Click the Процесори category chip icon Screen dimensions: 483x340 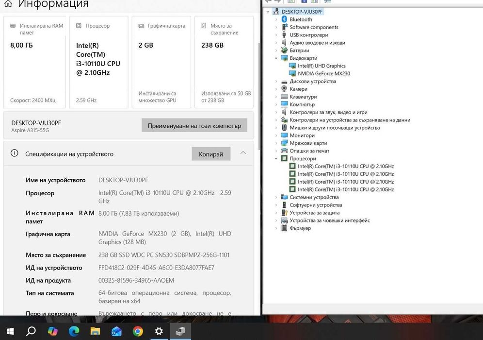pos(284,158)
